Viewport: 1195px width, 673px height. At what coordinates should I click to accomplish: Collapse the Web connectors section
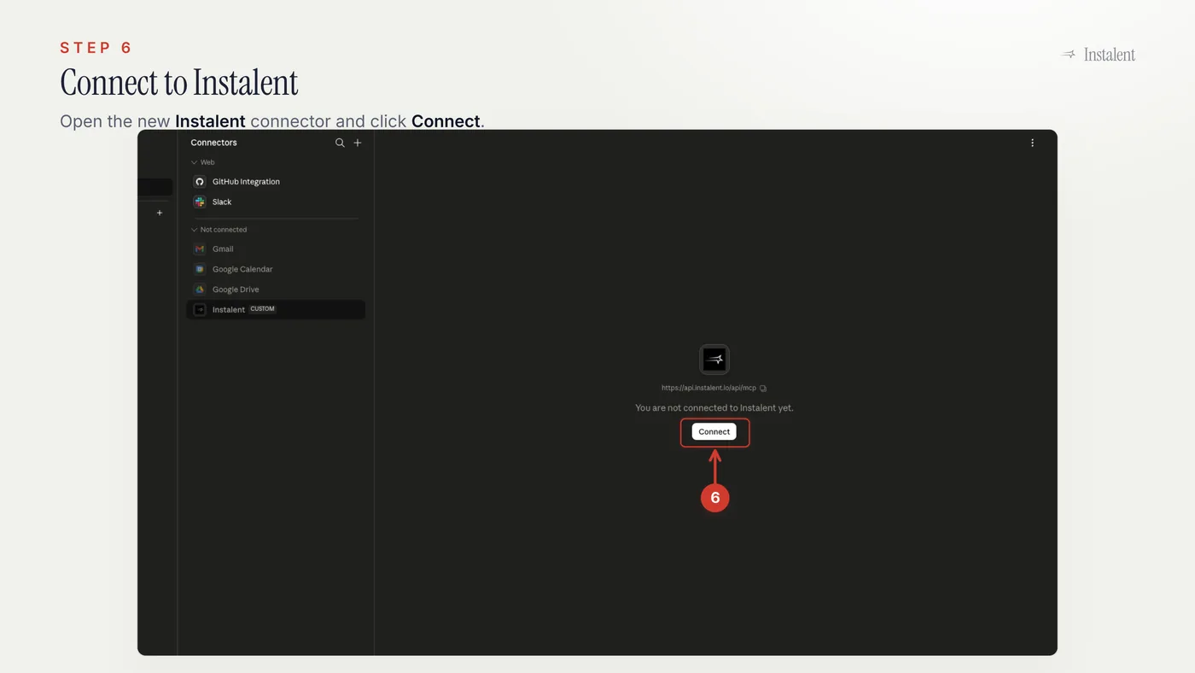coord(194,162)
